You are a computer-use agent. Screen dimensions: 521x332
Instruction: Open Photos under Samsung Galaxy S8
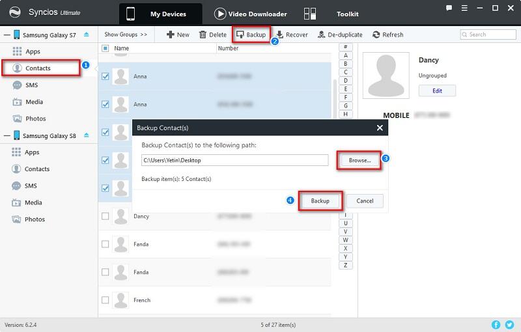pyautogui.click(x=35, y=219)
